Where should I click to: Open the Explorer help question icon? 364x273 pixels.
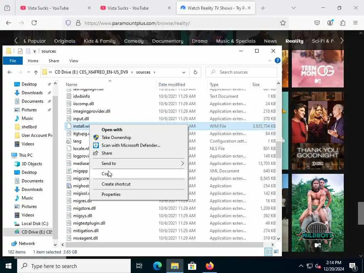277,60
